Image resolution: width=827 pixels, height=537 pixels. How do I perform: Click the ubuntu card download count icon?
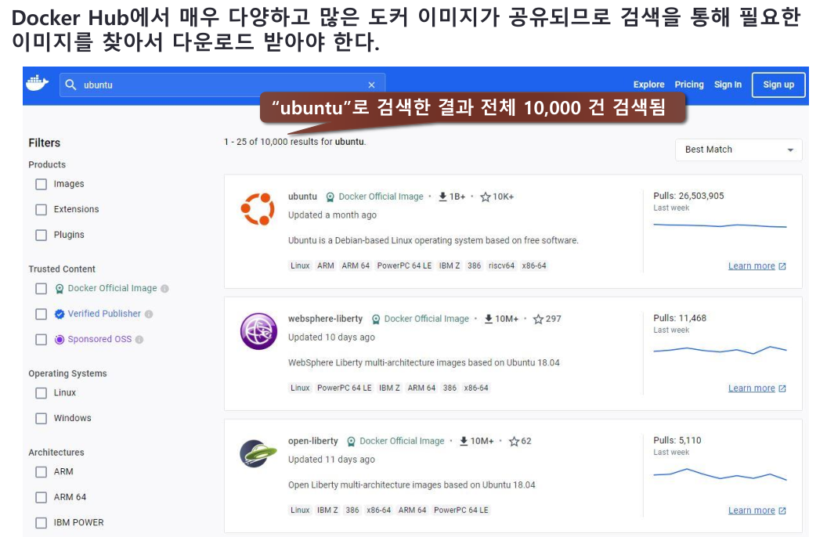point(442,196)
